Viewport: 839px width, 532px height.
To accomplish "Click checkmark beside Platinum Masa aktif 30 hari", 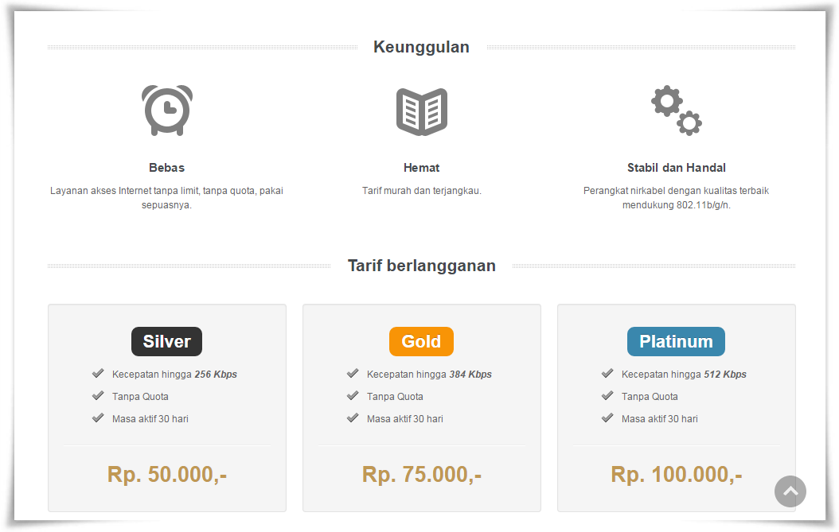I will tap(607, 417).
